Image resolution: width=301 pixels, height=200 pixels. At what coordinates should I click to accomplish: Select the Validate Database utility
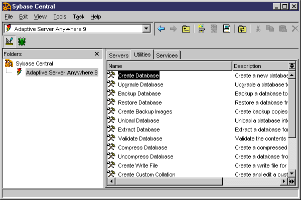[x=140, y=138]
